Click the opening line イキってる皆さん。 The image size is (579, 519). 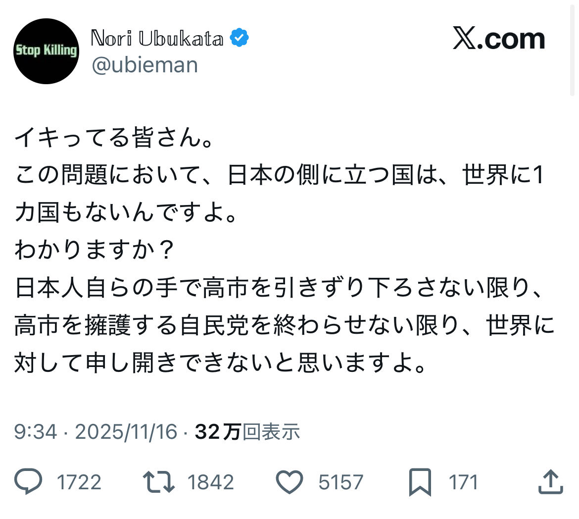pyautogui.click(x=114, y=139)
